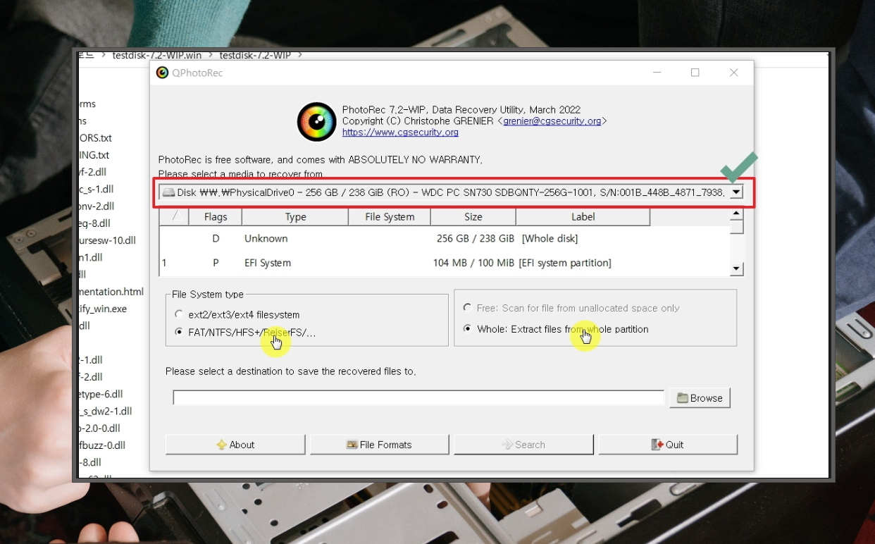Click the disk drive icon in dropdown
The image size is (875, 544).
pyautogui.click(x=168, y=192)
